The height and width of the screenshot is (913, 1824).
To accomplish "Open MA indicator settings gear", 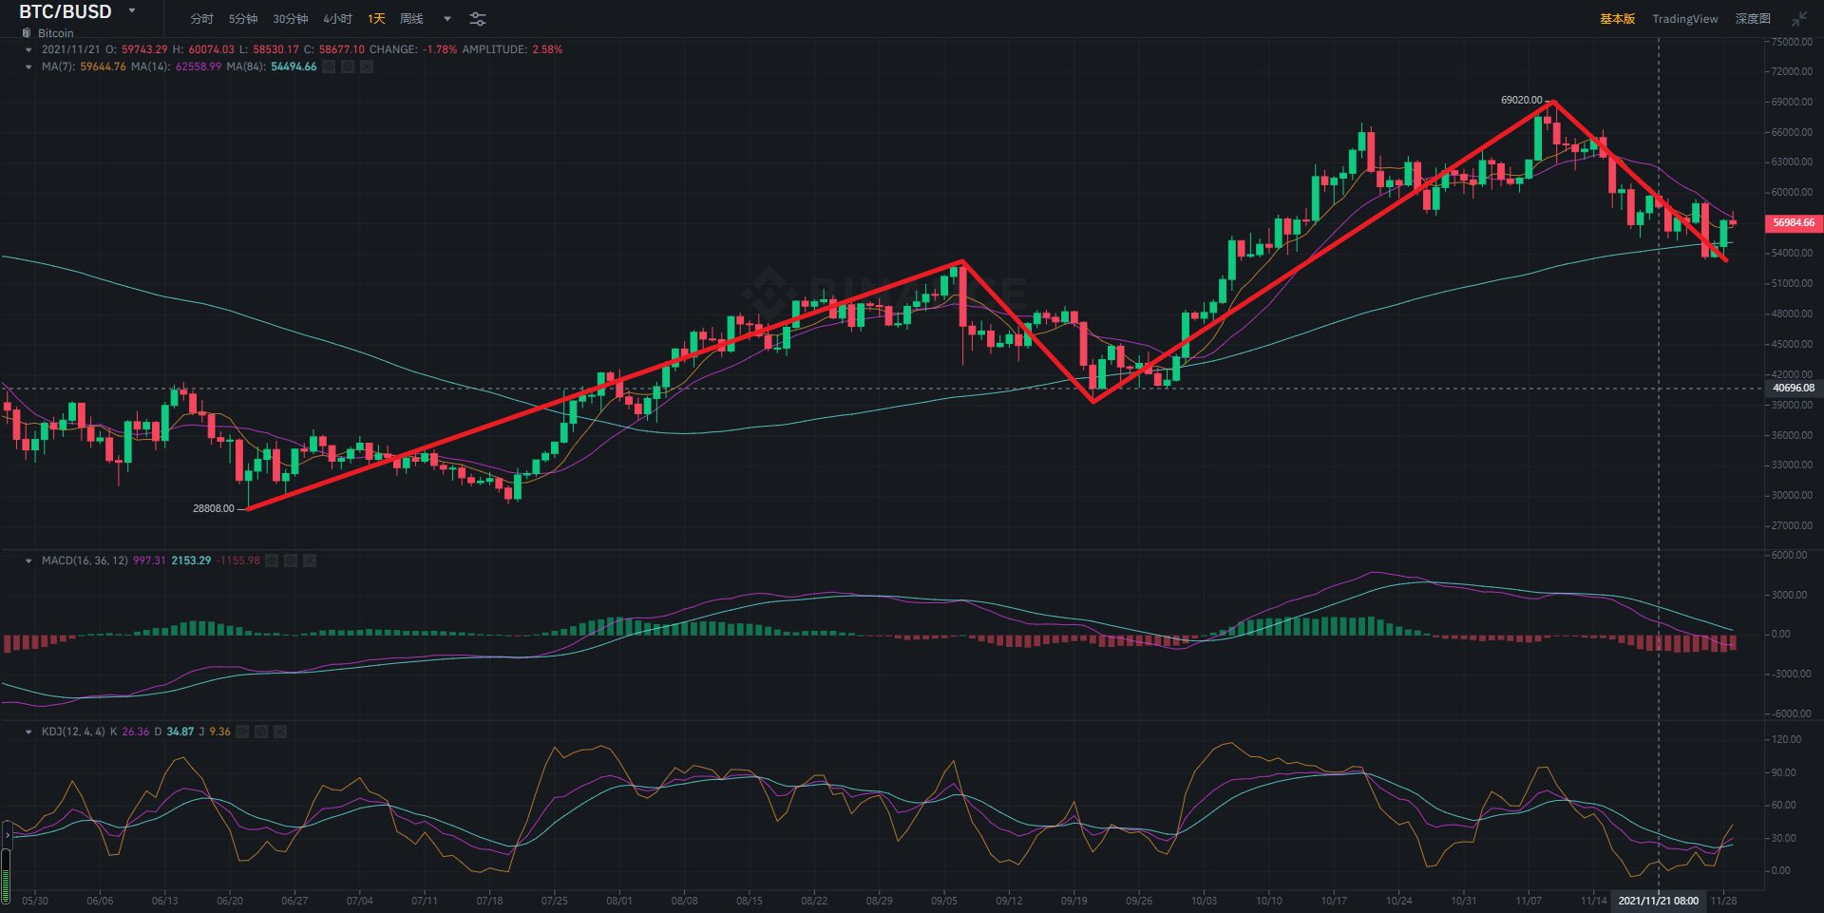I will [348, 67].
